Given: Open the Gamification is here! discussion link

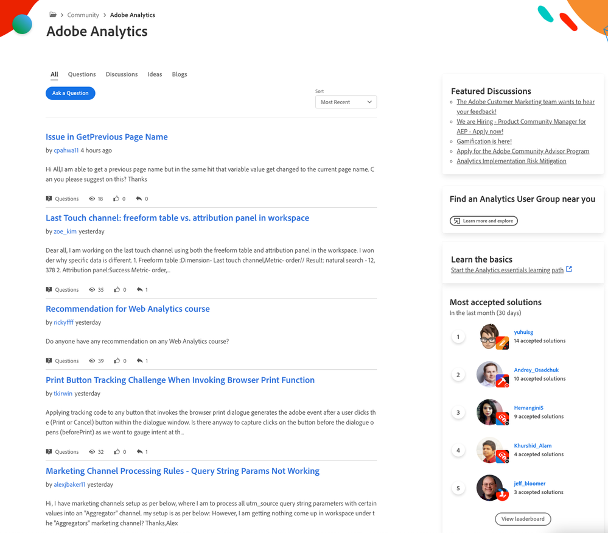Looking at the screenshot, I should [484, 141].
